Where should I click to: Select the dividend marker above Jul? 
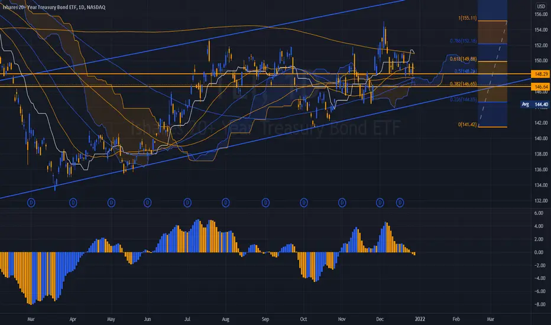[x=187, y=202]
